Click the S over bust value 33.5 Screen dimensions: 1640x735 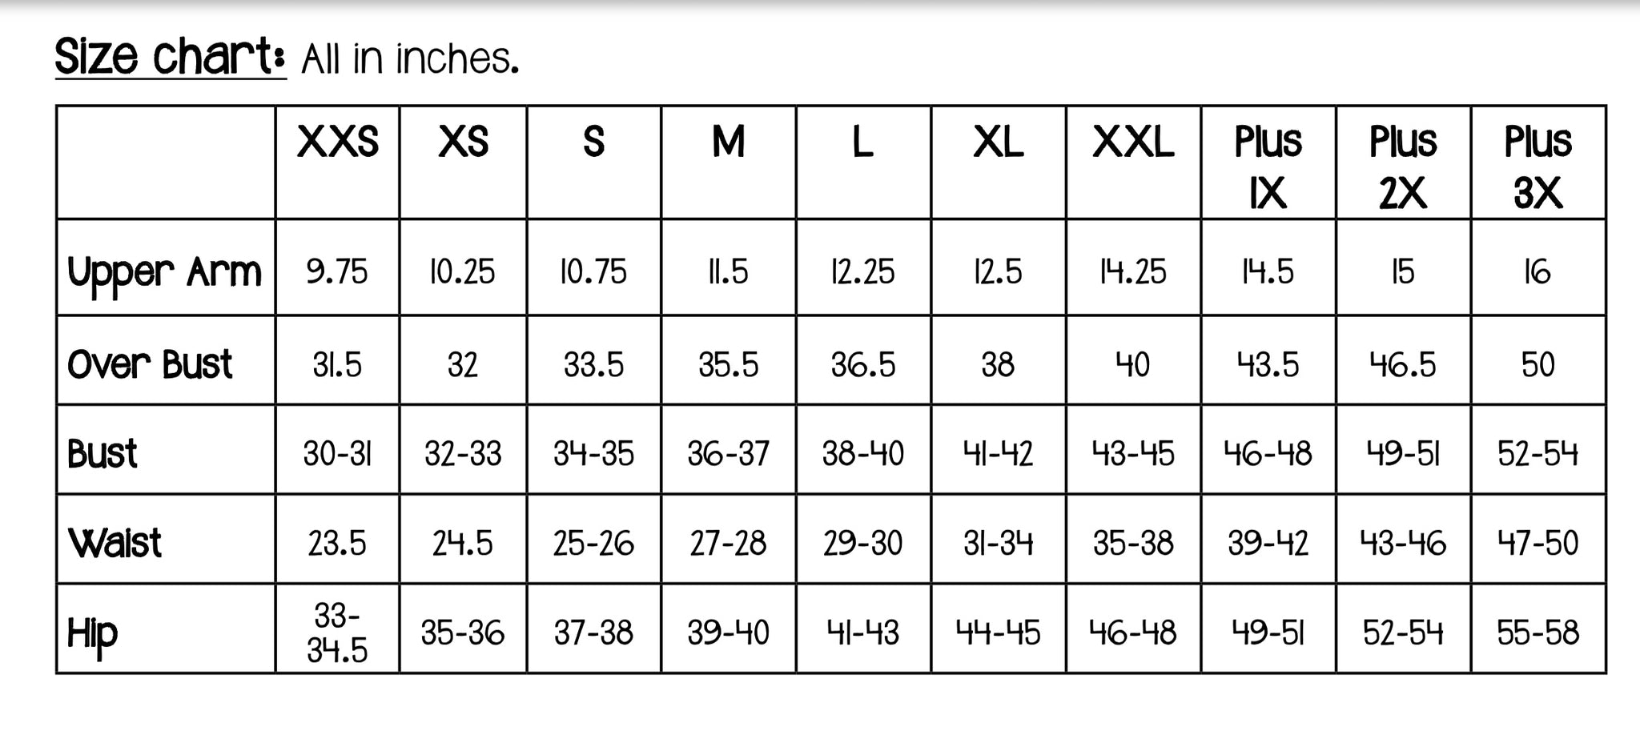pos(593,365)
